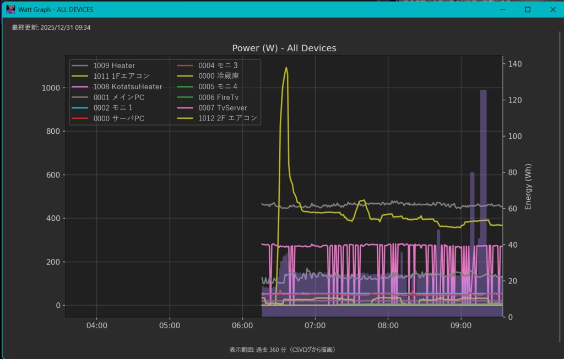Click the gray line swatch beside 1009 Heater
564x359 pixels.
[x=80, y=66]
